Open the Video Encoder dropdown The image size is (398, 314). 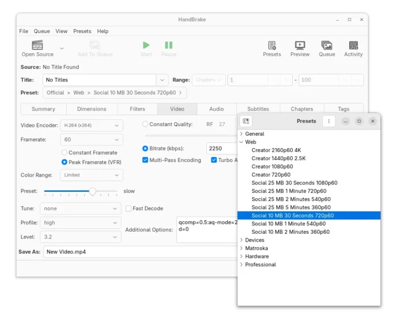92,125
